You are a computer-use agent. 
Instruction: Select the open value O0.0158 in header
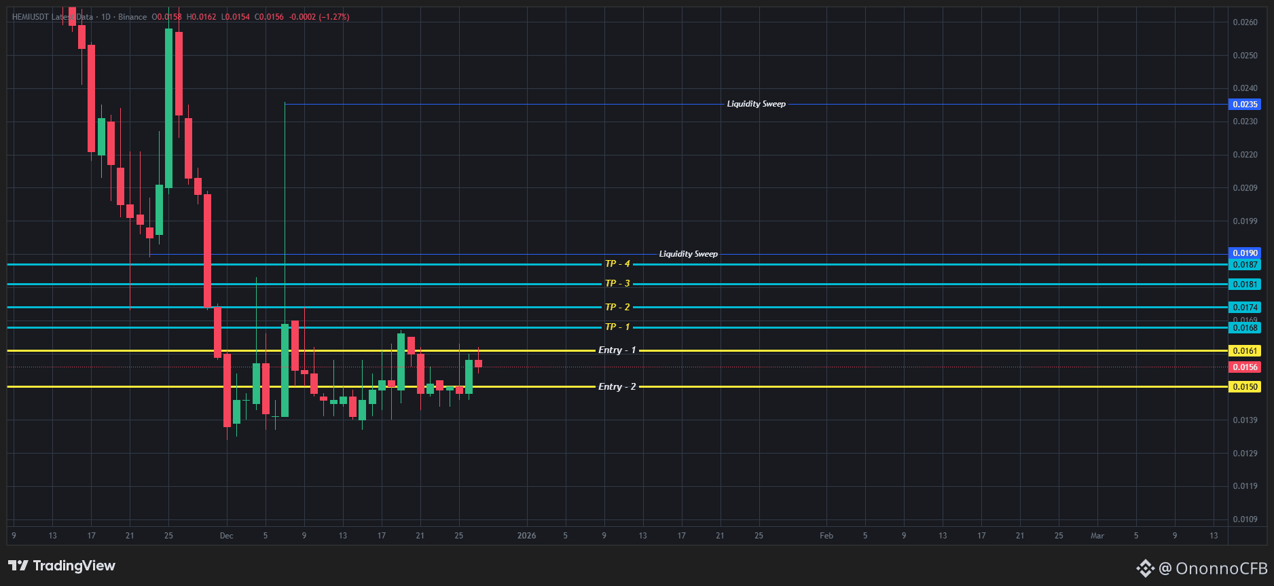[166, 17]
